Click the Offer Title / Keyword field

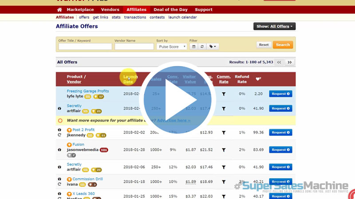[x=85, y=47]
